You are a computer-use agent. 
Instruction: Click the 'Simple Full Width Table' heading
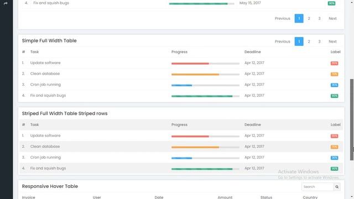49,40
